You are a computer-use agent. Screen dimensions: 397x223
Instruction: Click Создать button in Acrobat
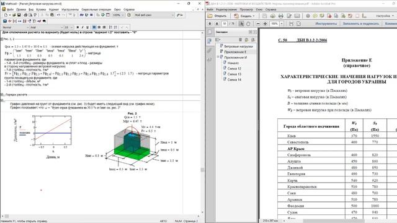[244, 16]
